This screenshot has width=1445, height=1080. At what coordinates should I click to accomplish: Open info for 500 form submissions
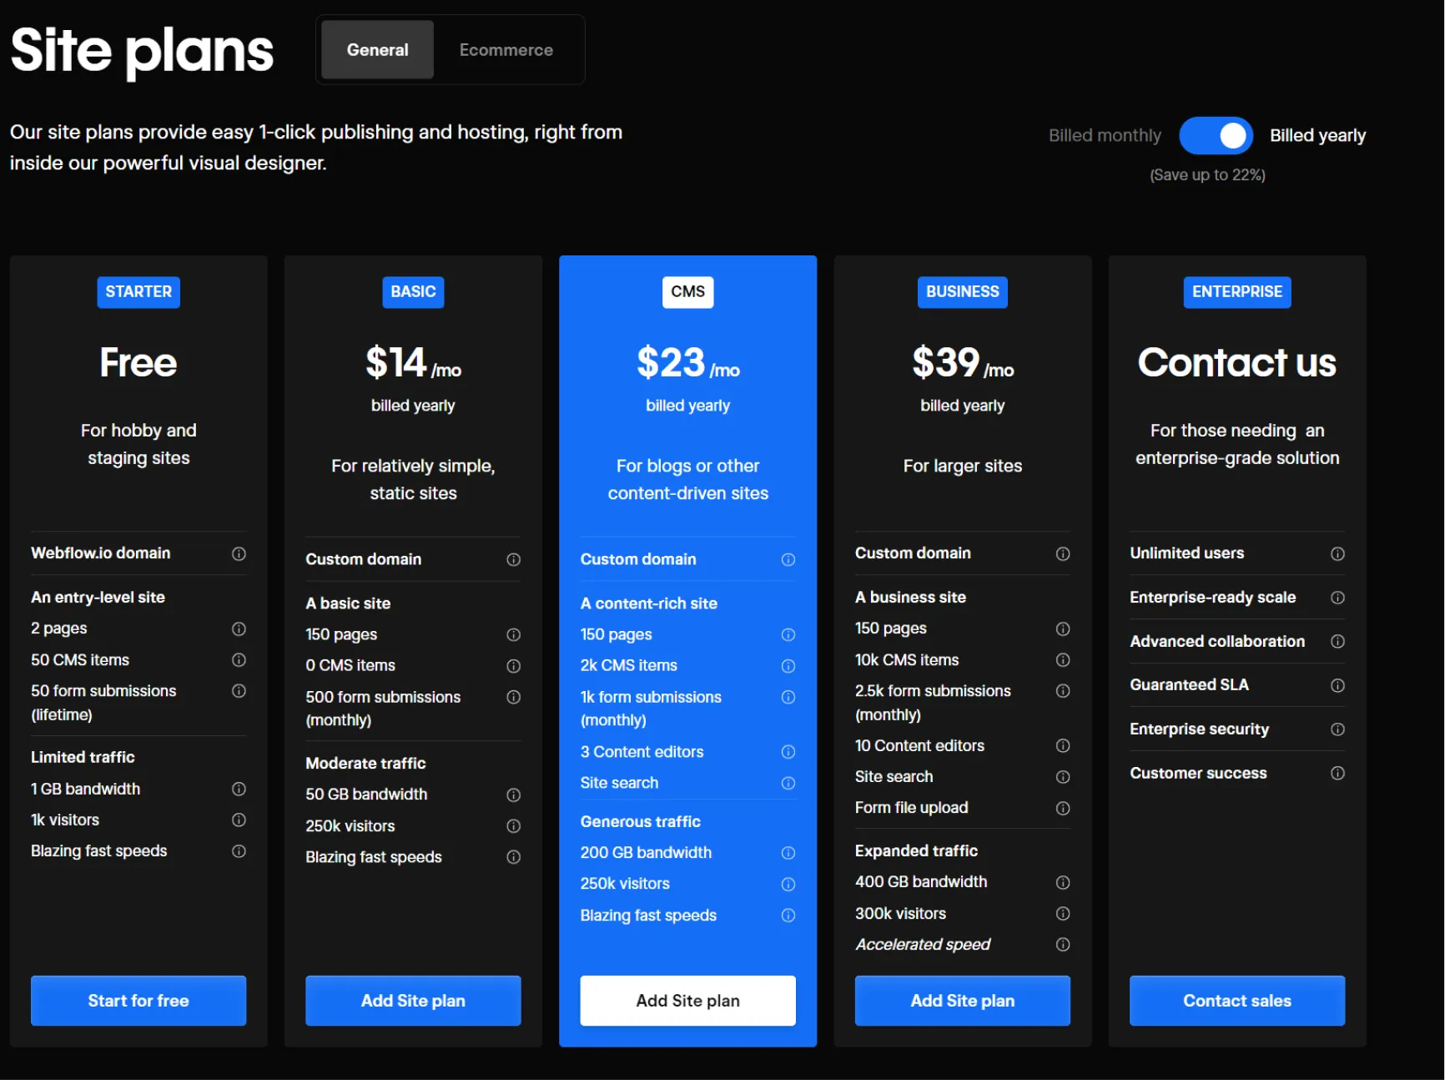coord(513,697)
